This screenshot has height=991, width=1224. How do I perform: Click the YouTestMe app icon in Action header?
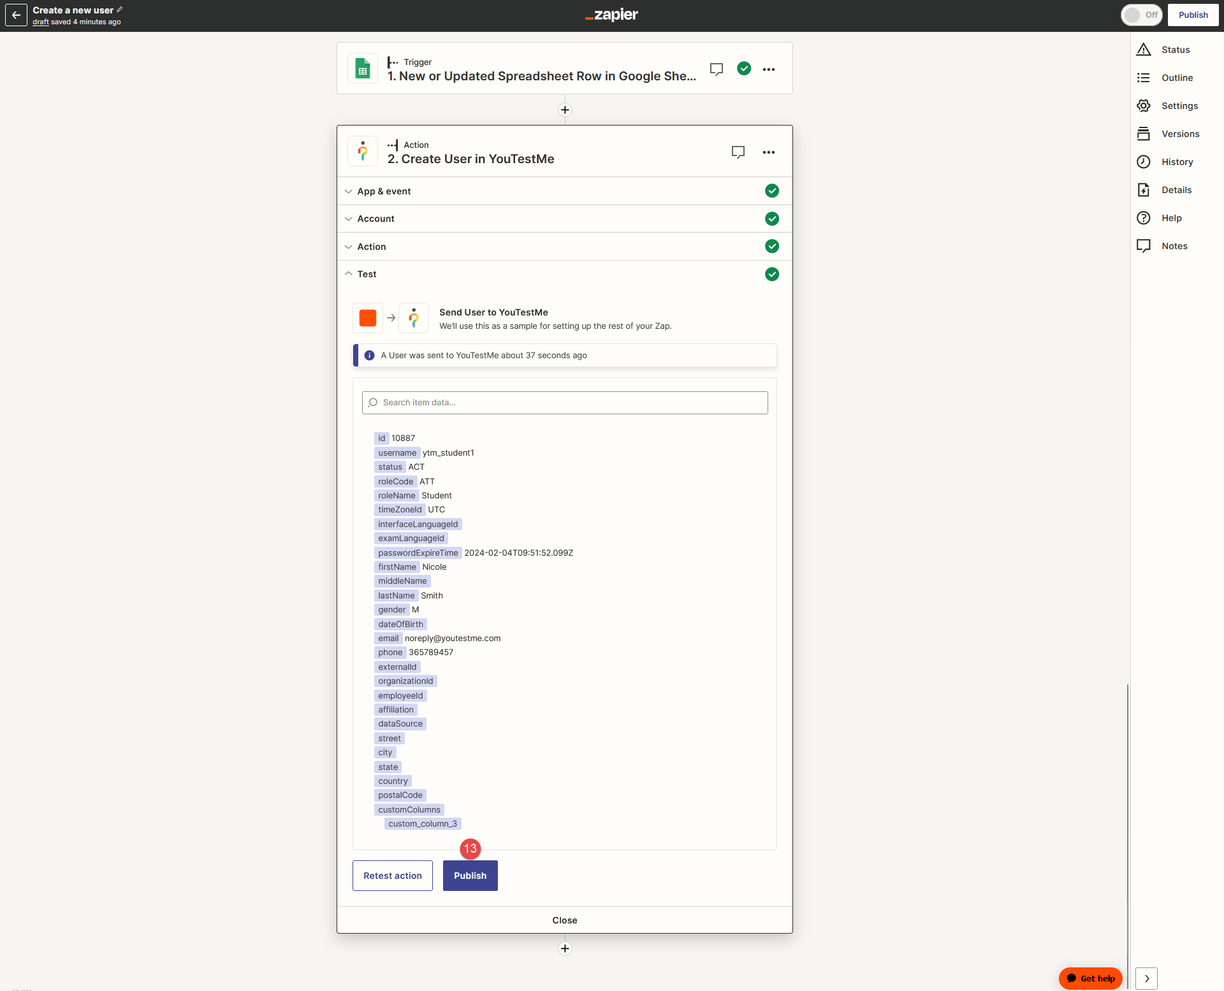[x=363, y=152]
